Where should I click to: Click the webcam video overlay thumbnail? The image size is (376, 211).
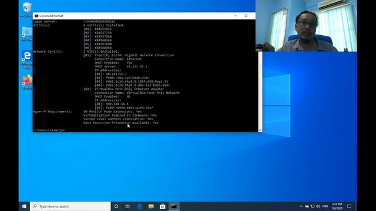pos(306,26)
